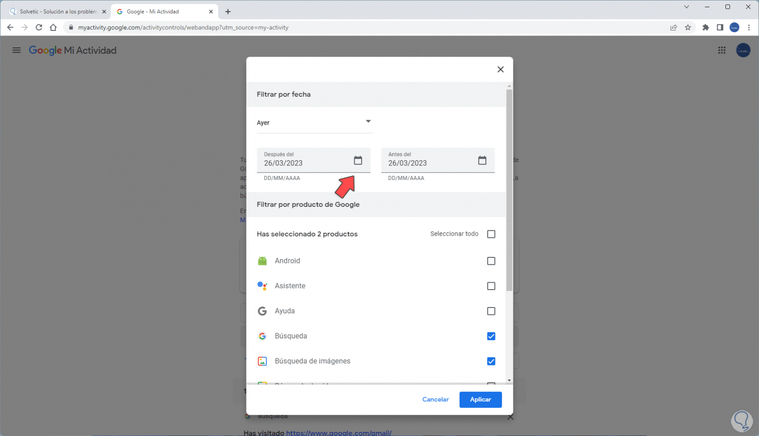The width and height of the screenshot is (759, 436).
Task: Open the Chrome extensions menu
Action: (706, 28)
